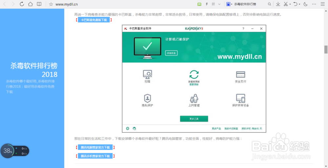Open the browser home page
This screenshot has width=328, height=168.
tap(31, 4)
